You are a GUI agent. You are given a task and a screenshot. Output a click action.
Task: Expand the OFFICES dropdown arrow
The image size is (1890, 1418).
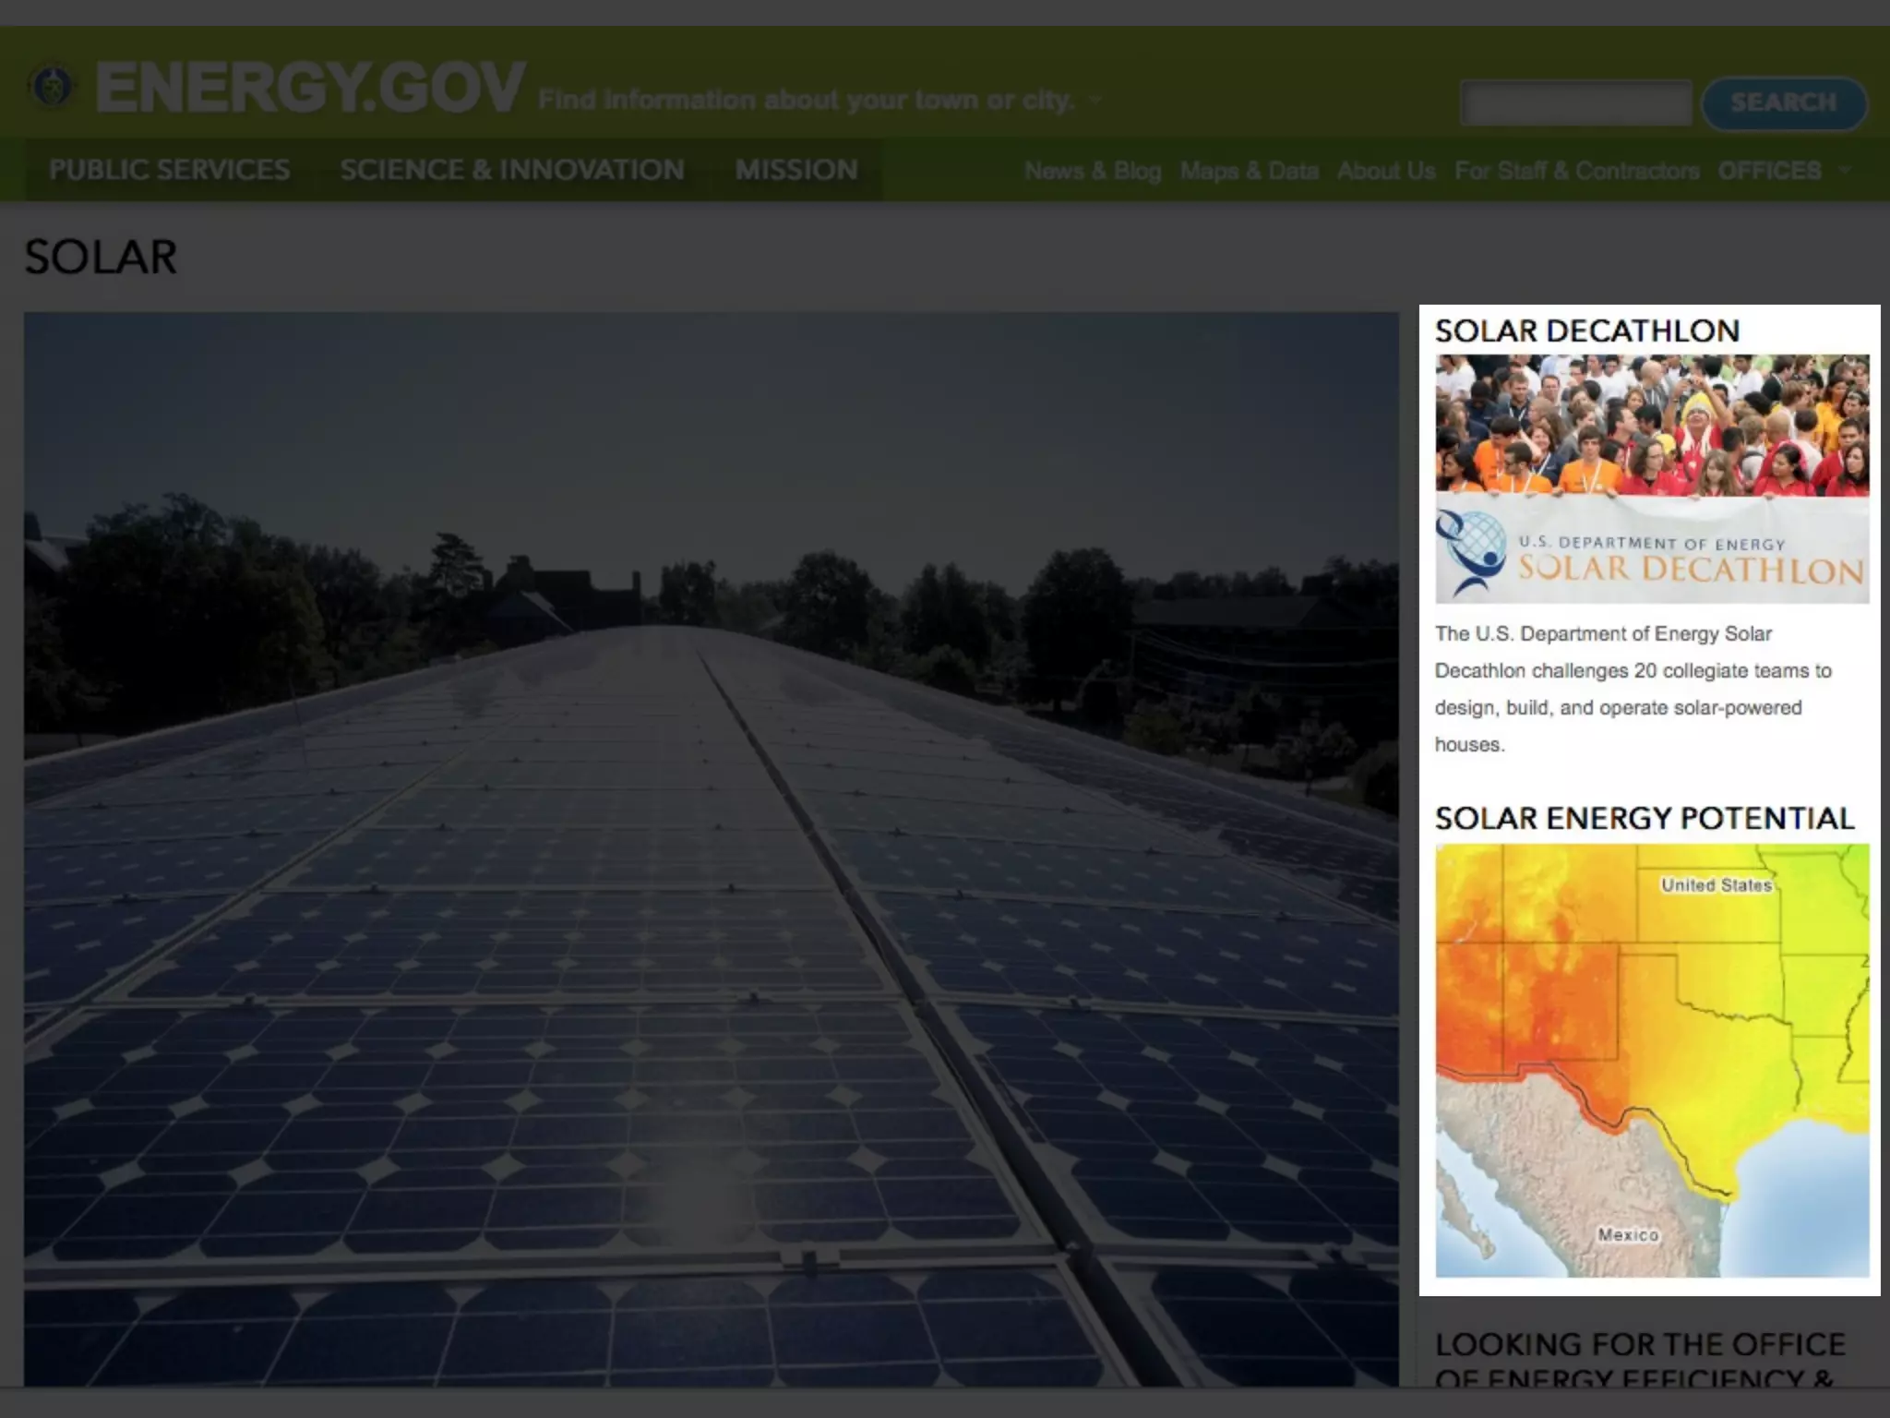1845,170
